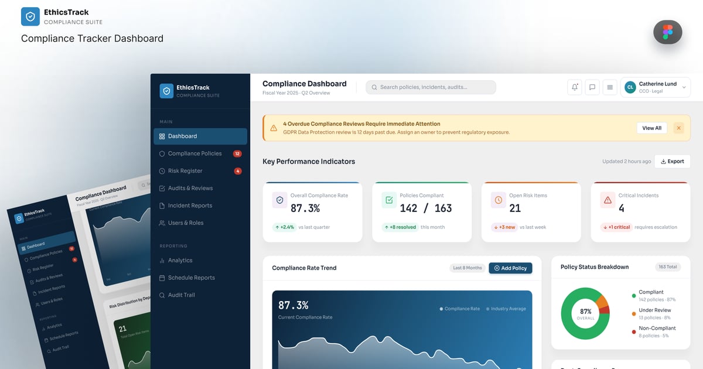Click the red dot beside Non-Compliant
The image size is (703, 369).
[x=634, y=332]
